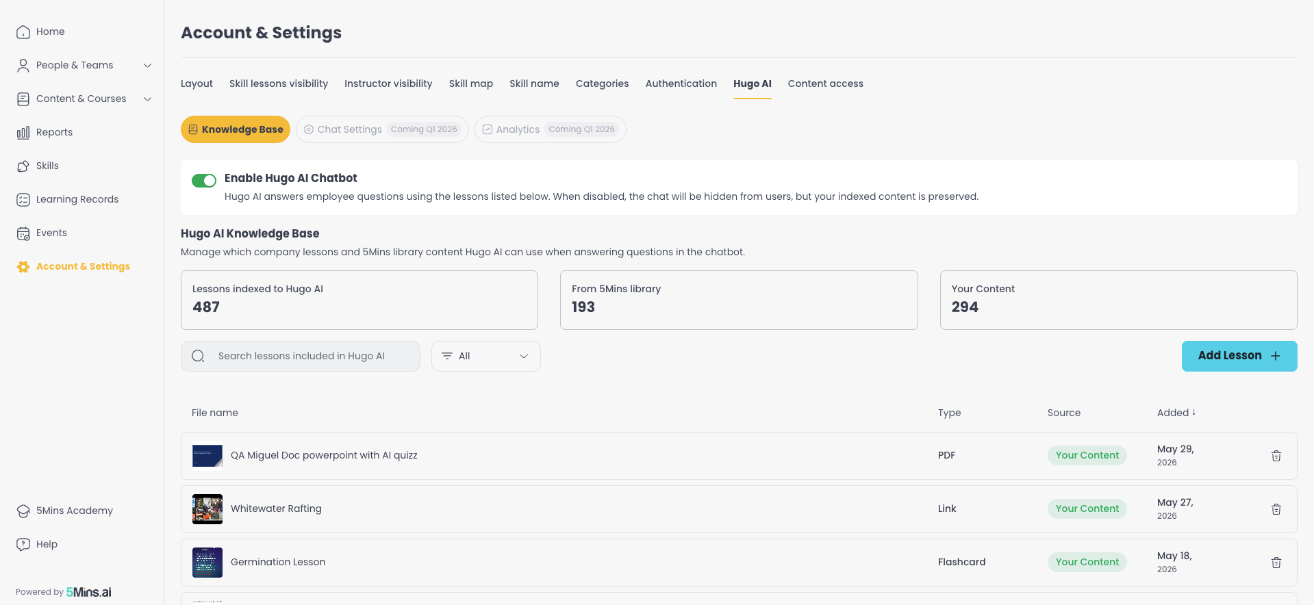
Task: Click the Chat Settings pill
Action: [382, 129]
